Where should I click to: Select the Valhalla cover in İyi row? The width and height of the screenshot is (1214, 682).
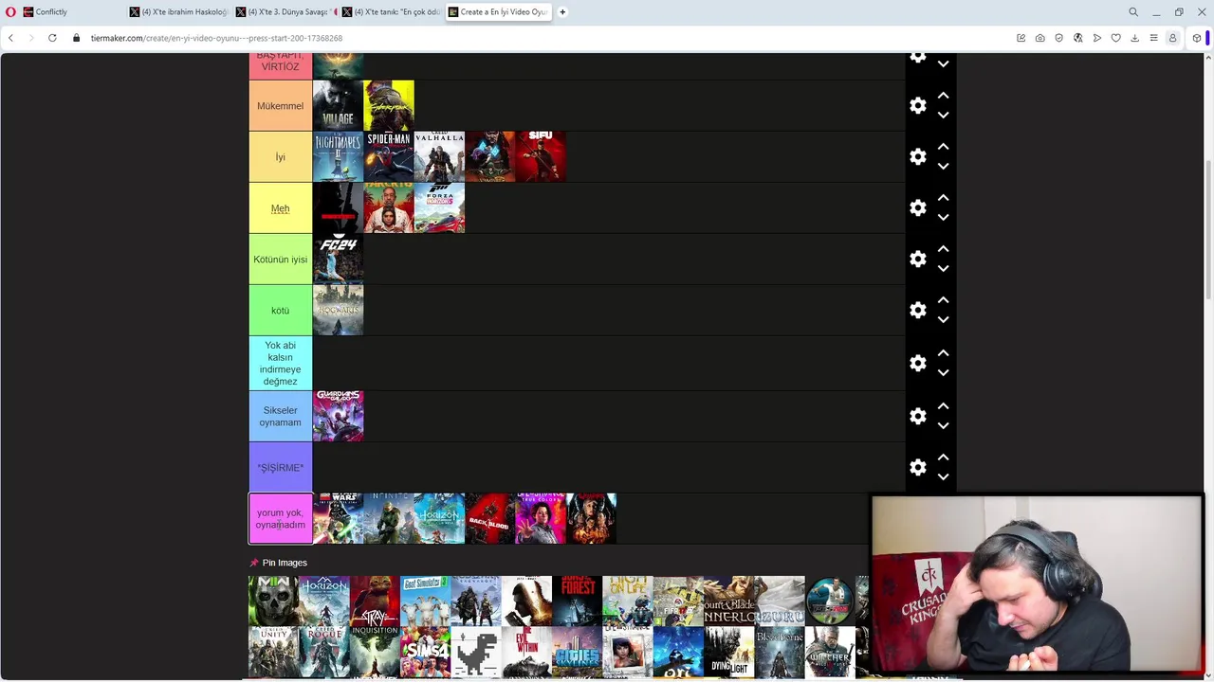coord(439,156)
